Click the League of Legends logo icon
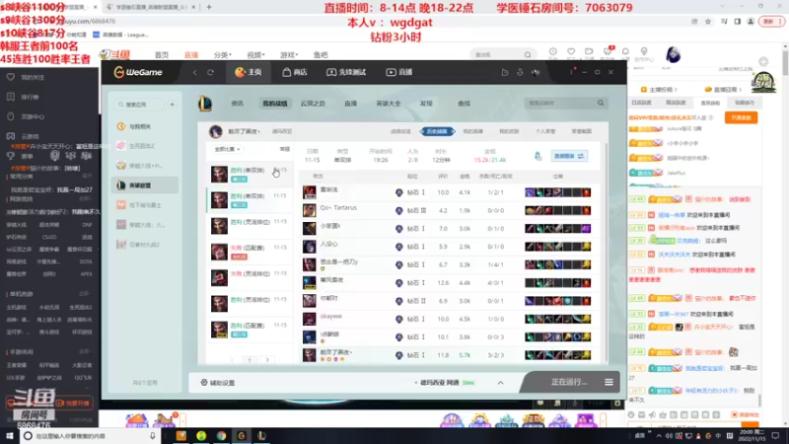Screen dimensions: 789x444 [205, 104]
